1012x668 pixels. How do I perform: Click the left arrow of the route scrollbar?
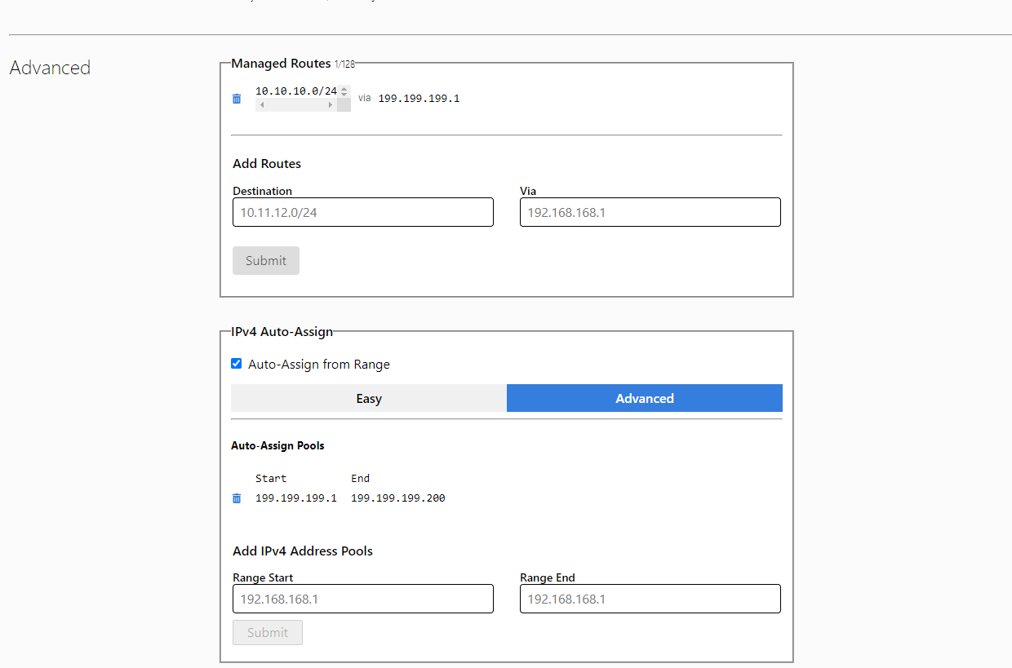click(x=261, y=105)
